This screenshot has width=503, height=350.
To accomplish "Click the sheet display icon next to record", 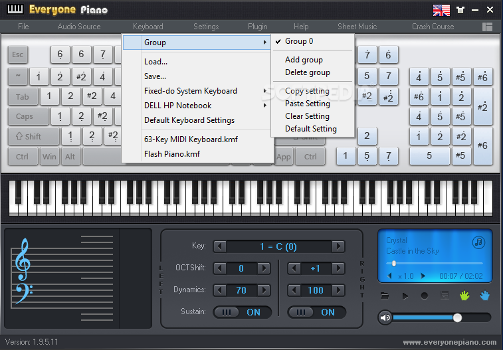I will tap(445, 296).
